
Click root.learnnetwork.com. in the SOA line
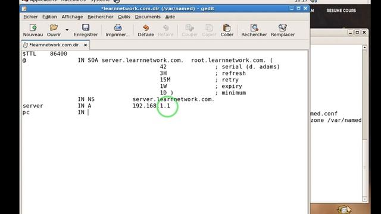click(229, 60)
